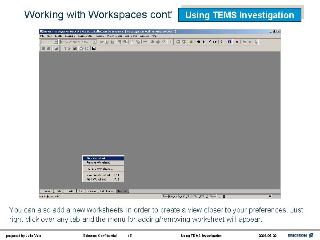Screen dimensions: 320x240
Task: Click the new workspace blank page icon
Action: click(64, 48)
